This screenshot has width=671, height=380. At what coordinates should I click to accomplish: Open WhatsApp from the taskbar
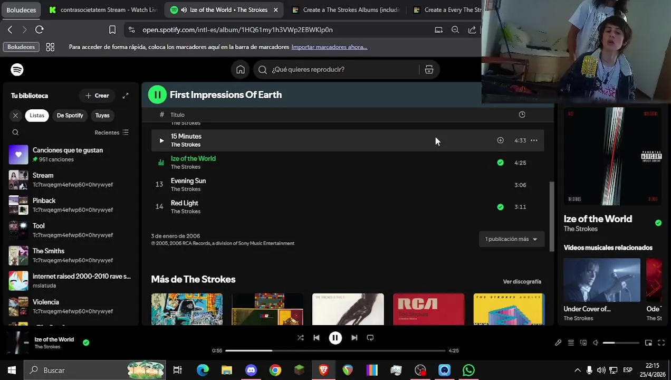[468, 370]
